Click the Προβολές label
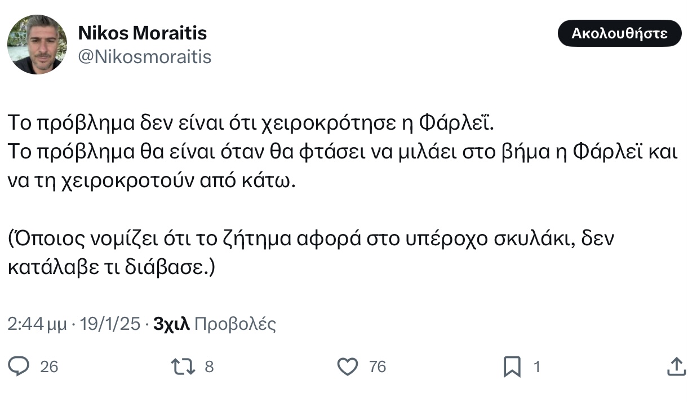The height and width of the screenshot is (402, 688). 235,324
